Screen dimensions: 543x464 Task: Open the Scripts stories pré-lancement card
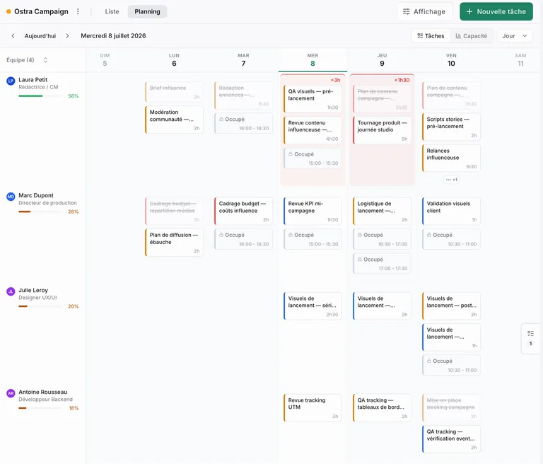[451, 127]
